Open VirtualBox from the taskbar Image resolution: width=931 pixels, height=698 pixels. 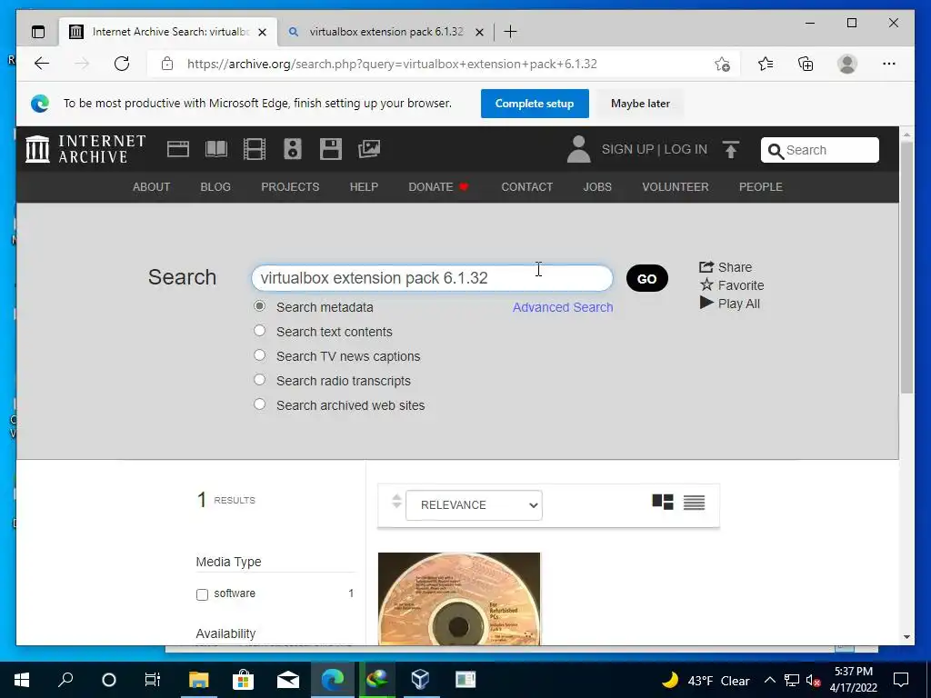[420, 680]
